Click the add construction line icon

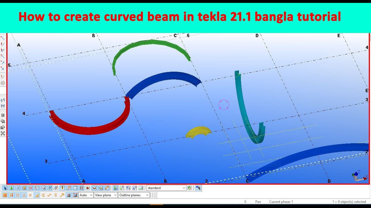(3, 77)
